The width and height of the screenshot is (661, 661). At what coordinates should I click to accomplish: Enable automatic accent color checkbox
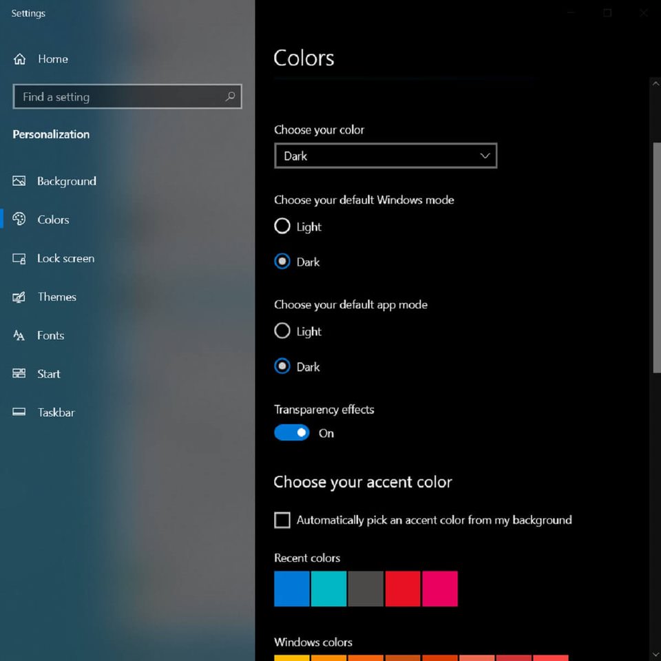[x=282, y=521]
